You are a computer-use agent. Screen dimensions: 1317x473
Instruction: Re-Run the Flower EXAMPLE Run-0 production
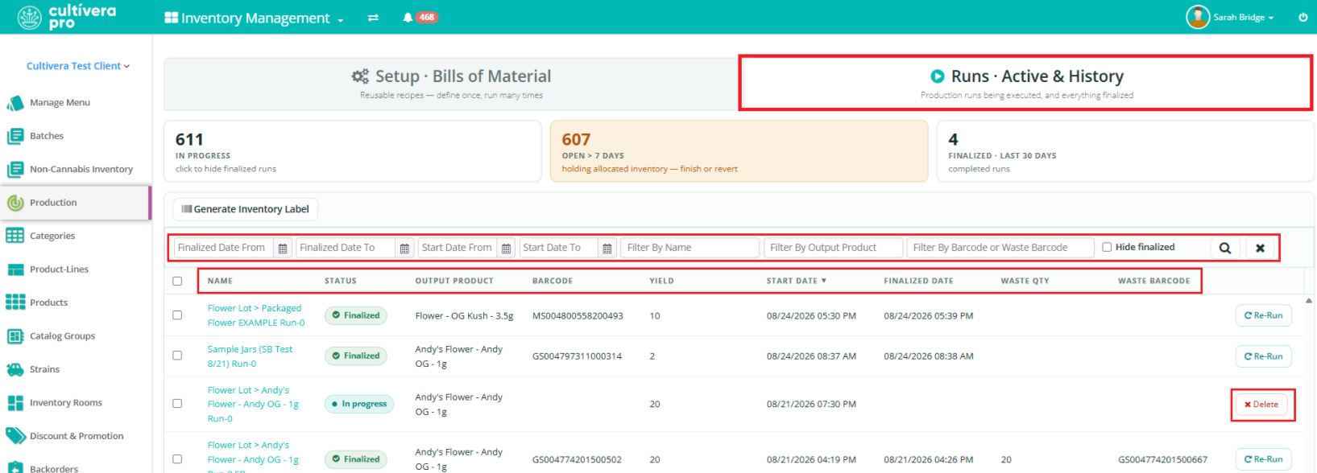pyautogui.click(x=1263, y=315)
